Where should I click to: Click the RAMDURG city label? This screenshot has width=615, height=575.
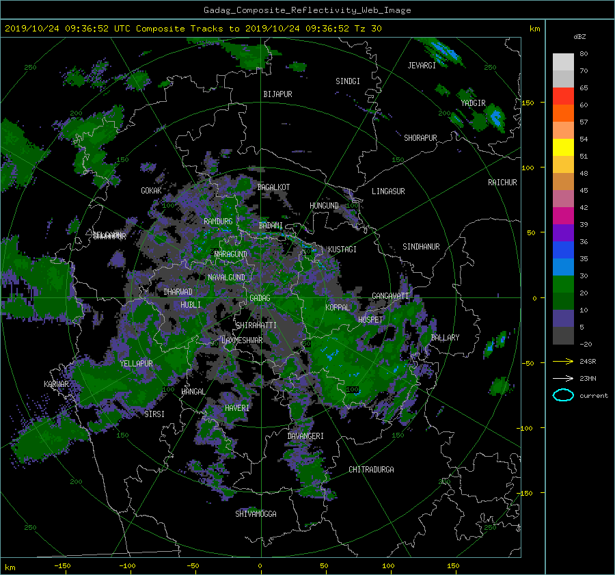(x=218, y=222)
